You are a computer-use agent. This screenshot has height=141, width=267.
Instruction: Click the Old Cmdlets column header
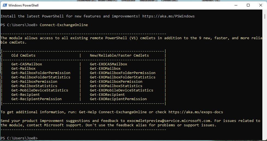click(x=23, y=56)
